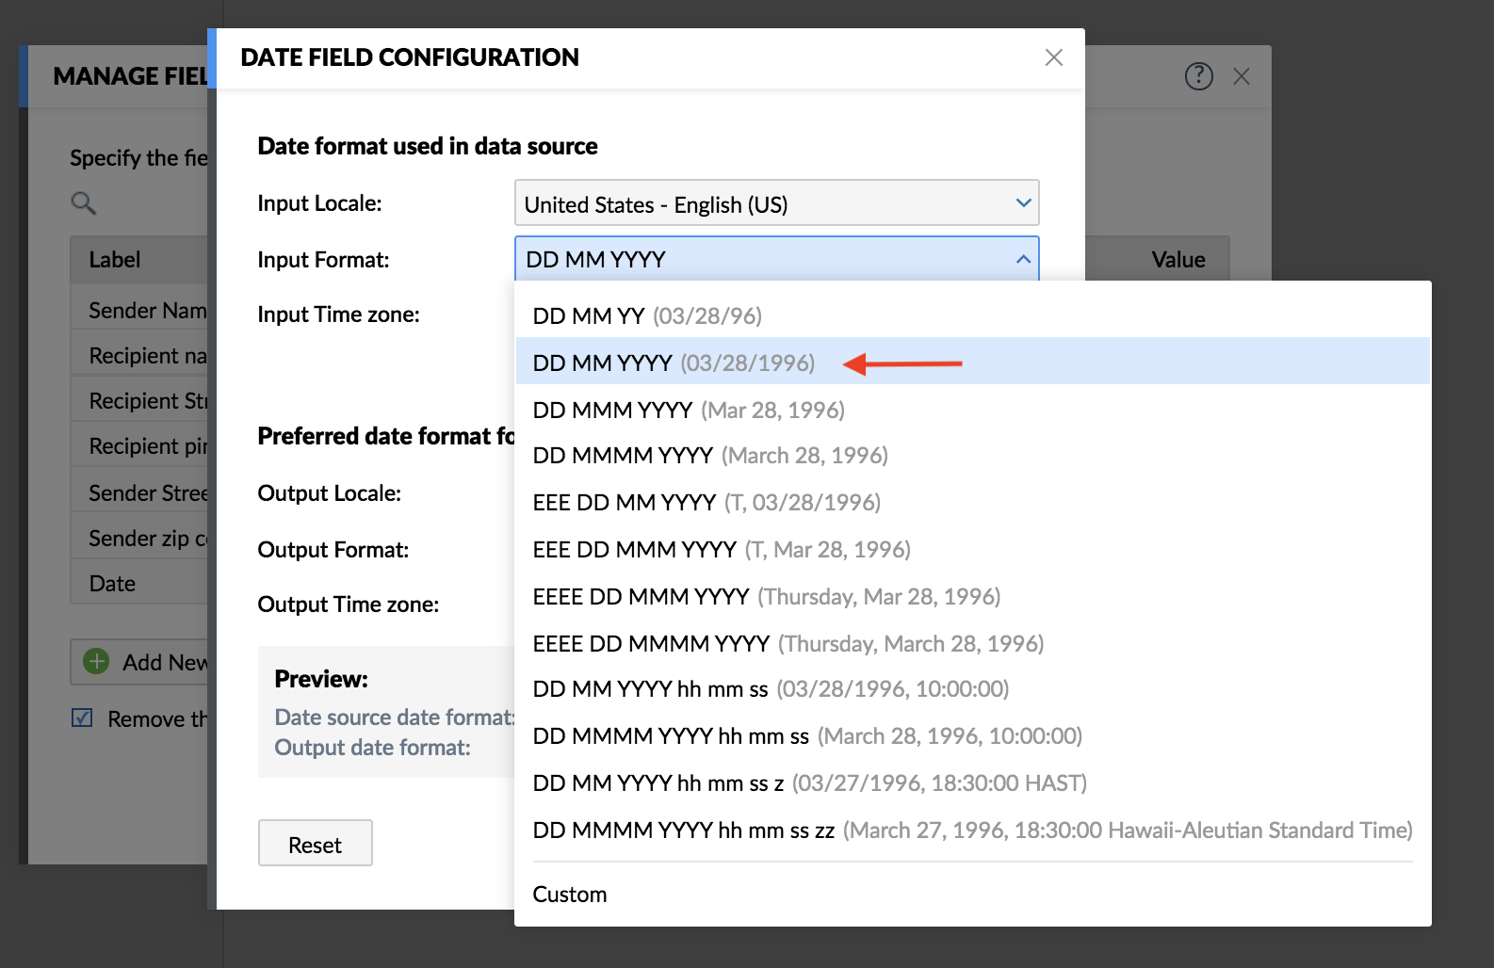Toggle the Remove checkbox
The height and width of the screenshot is (968, 1494).
[x=83, y=718]
